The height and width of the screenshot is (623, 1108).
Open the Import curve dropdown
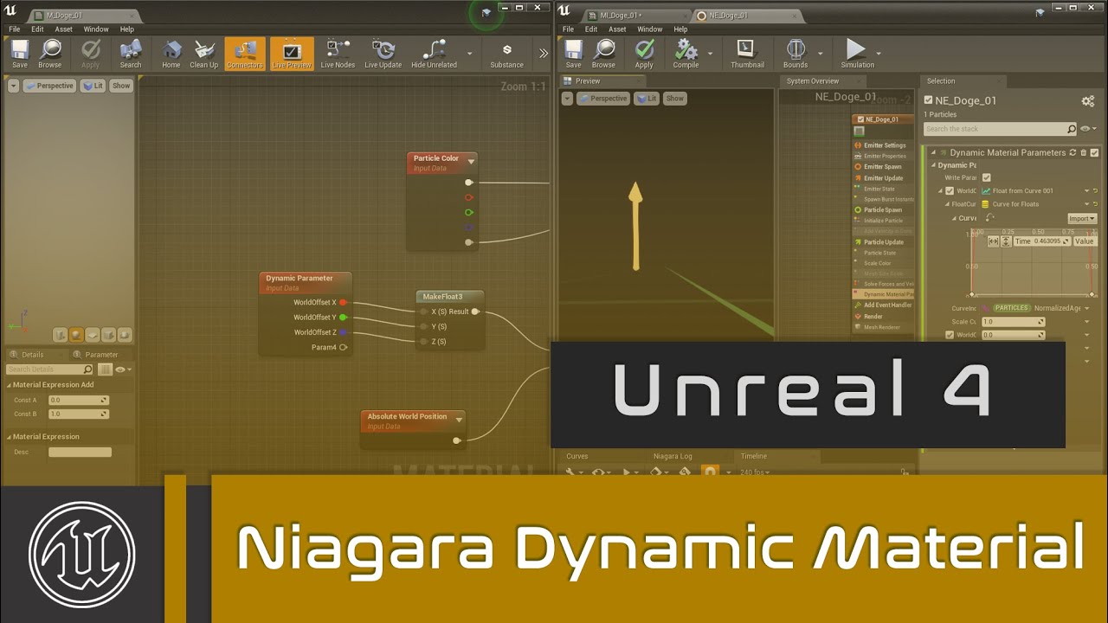1082,219
